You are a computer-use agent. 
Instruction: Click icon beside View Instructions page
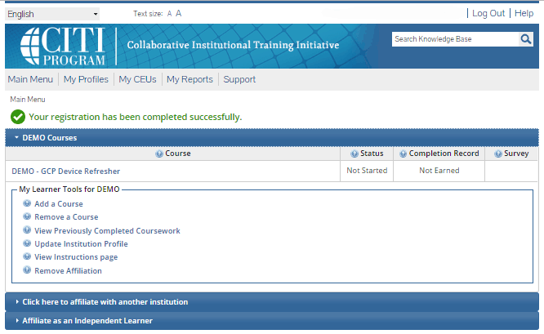pyautogui.click(x=27, y=256)
